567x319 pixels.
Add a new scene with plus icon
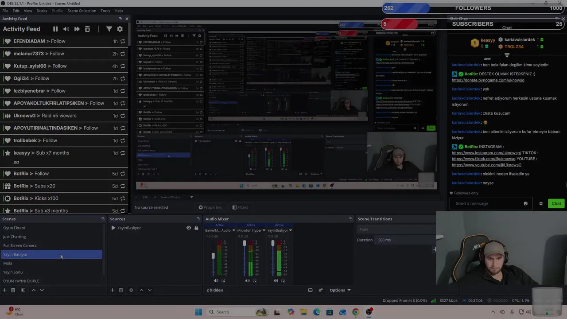click(4, 290)
